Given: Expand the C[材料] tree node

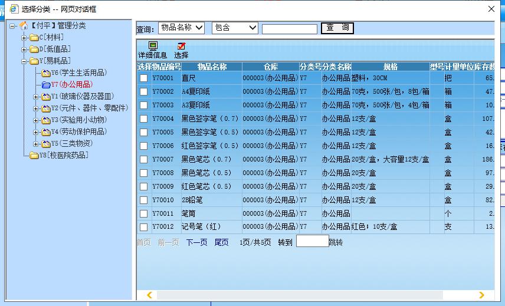Looking at the screenshot, I should [x=24, y=38].
